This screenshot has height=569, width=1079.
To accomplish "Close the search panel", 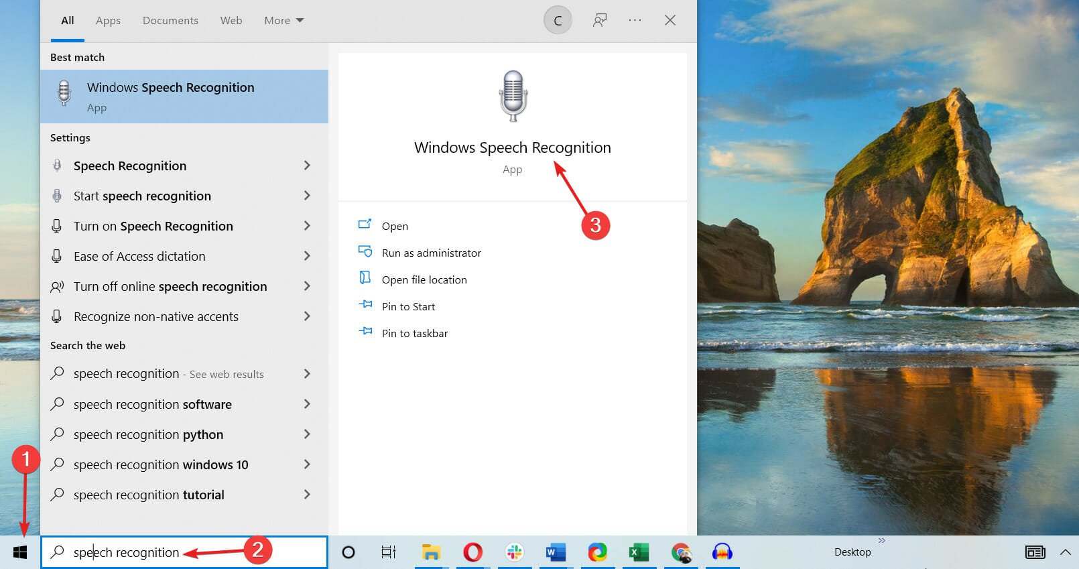I will tap(670, 21).
